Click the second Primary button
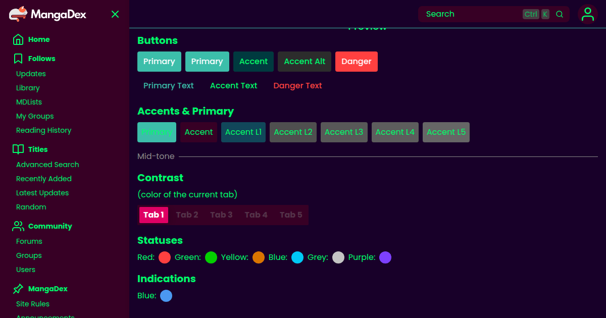The image size is (606, 318). click(207, 62)
